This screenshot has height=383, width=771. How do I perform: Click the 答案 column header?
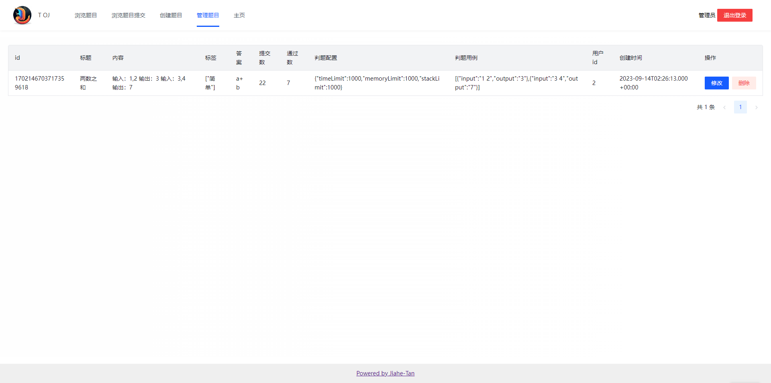click(241, 58)
